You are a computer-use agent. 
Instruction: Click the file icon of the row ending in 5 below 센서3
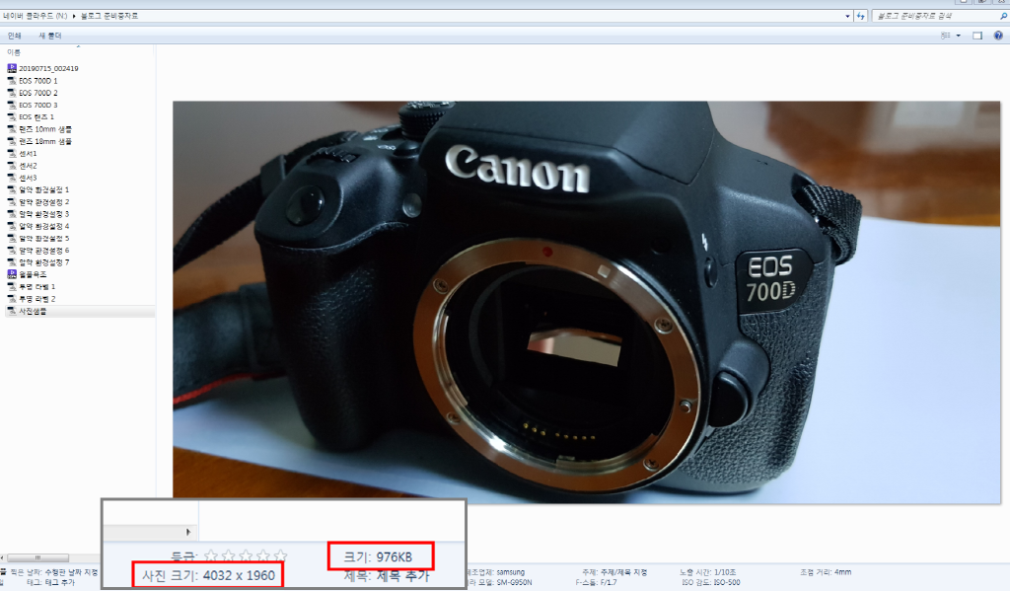pyautogui.click(x=12, y=238)
